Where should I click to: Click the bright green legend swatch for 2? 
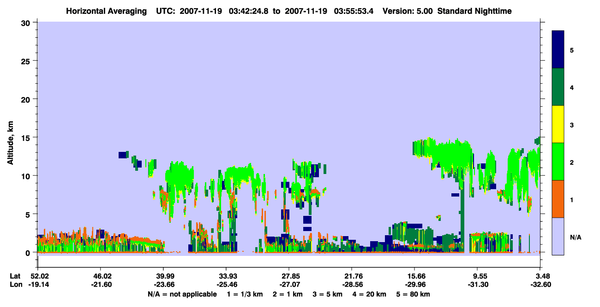tap(558, 162)
